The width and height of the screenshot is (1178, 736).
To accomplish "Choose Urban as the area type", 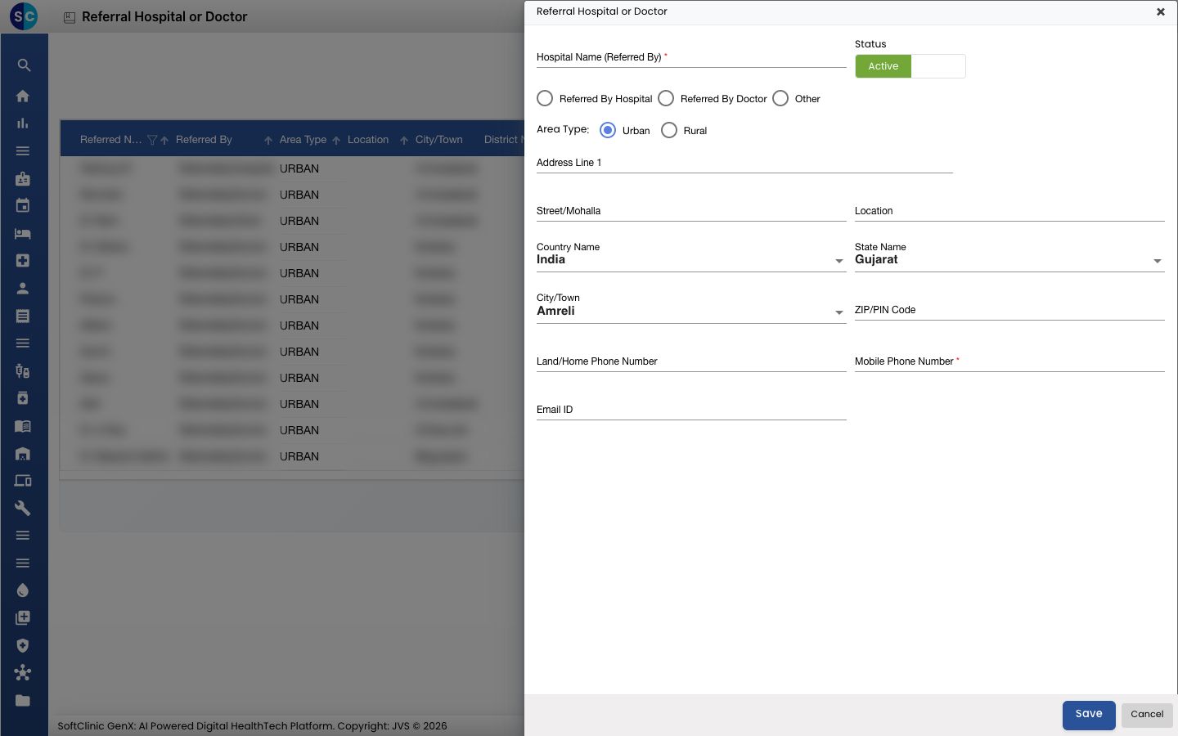I will (x=608, y=130).
